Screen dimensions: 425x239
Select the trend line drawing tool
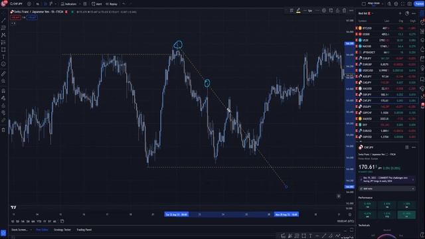(3, 21)
